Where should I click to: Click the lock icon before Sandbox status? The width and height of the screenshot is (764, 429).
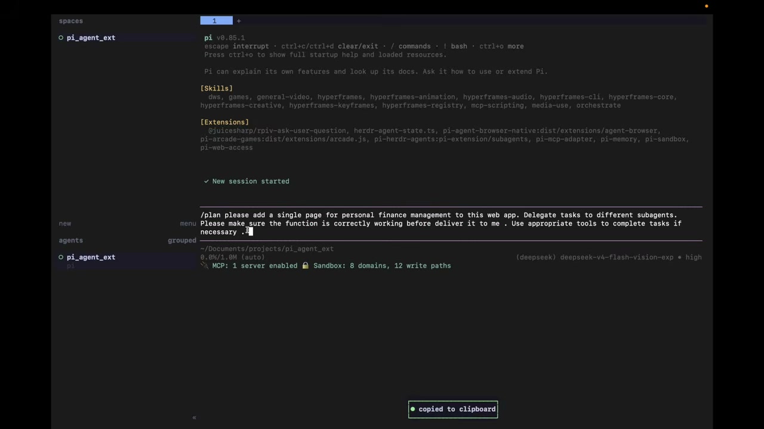click(x=305, y=266)
